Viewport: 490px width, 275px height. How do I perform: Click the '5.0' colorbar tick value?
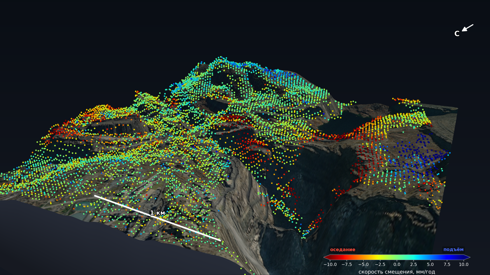pos(430,265)
